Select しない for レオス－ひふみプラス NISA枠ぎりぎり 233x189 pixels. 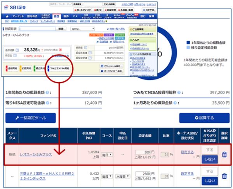210,159
